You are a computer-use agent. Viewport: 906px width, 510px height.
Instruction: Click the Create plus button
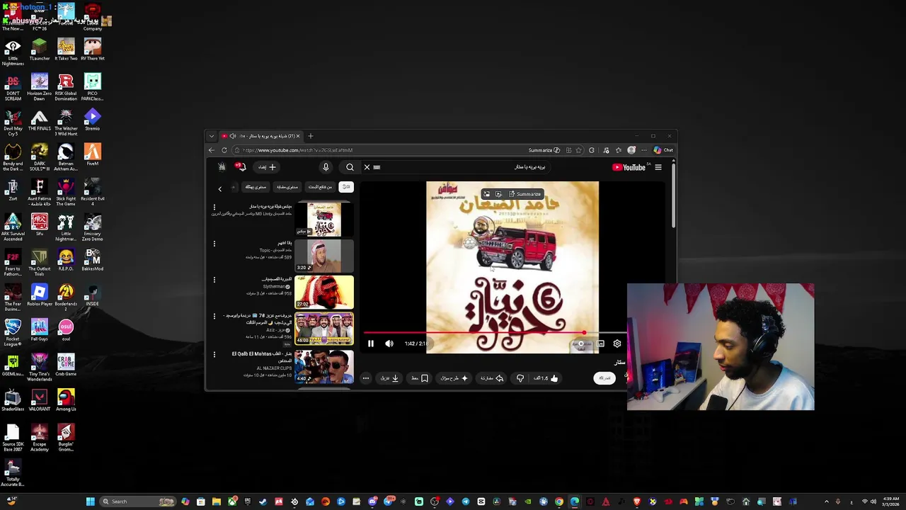pyautogui.click(x=268, y=167)
